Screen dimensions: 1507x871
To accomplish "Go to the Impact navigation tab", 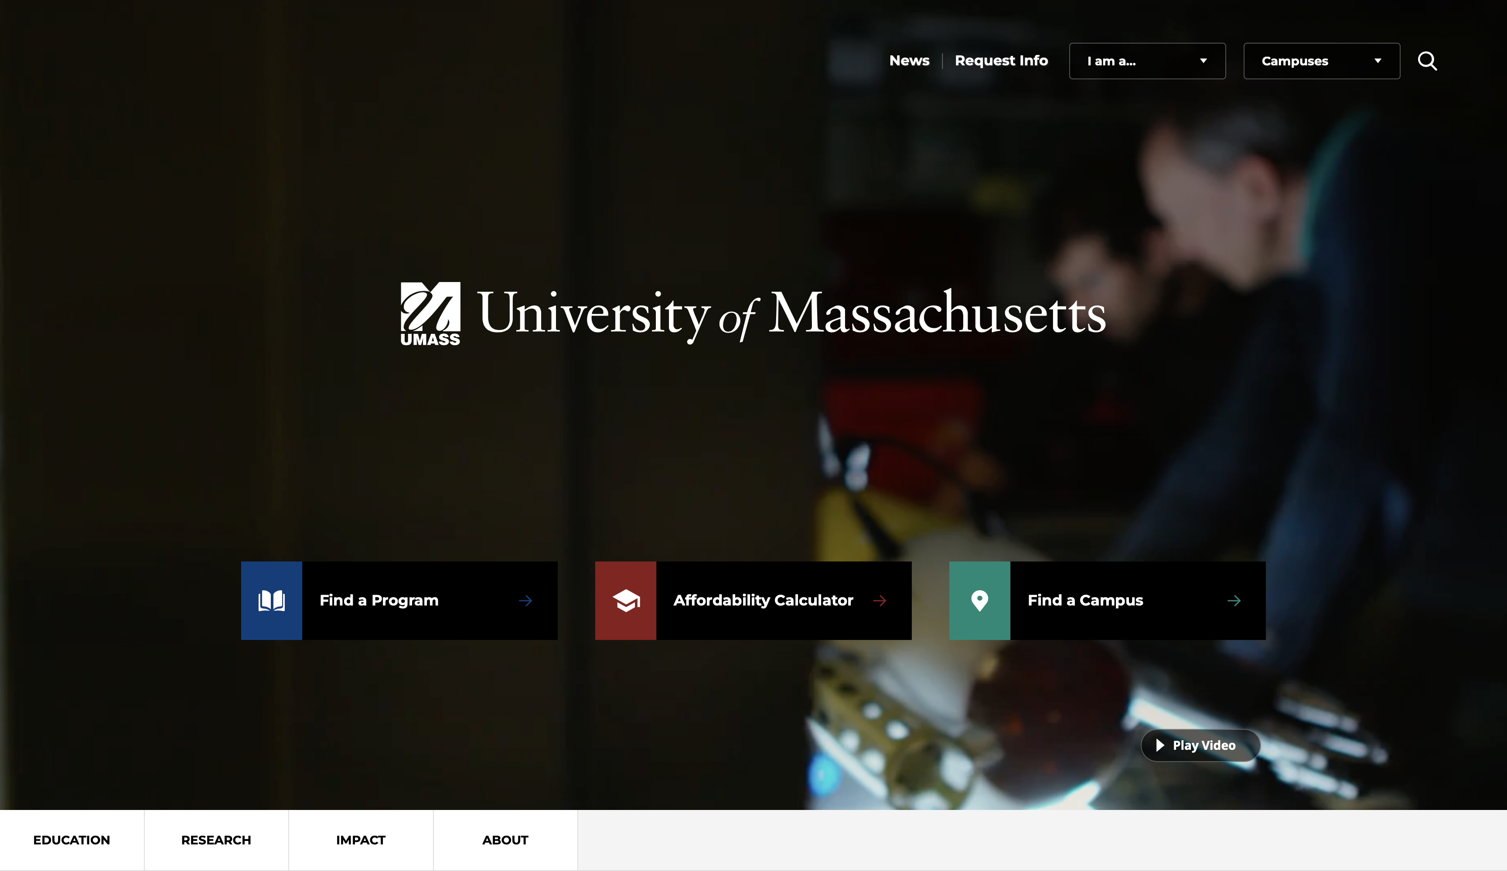I will tap(361, 840).
